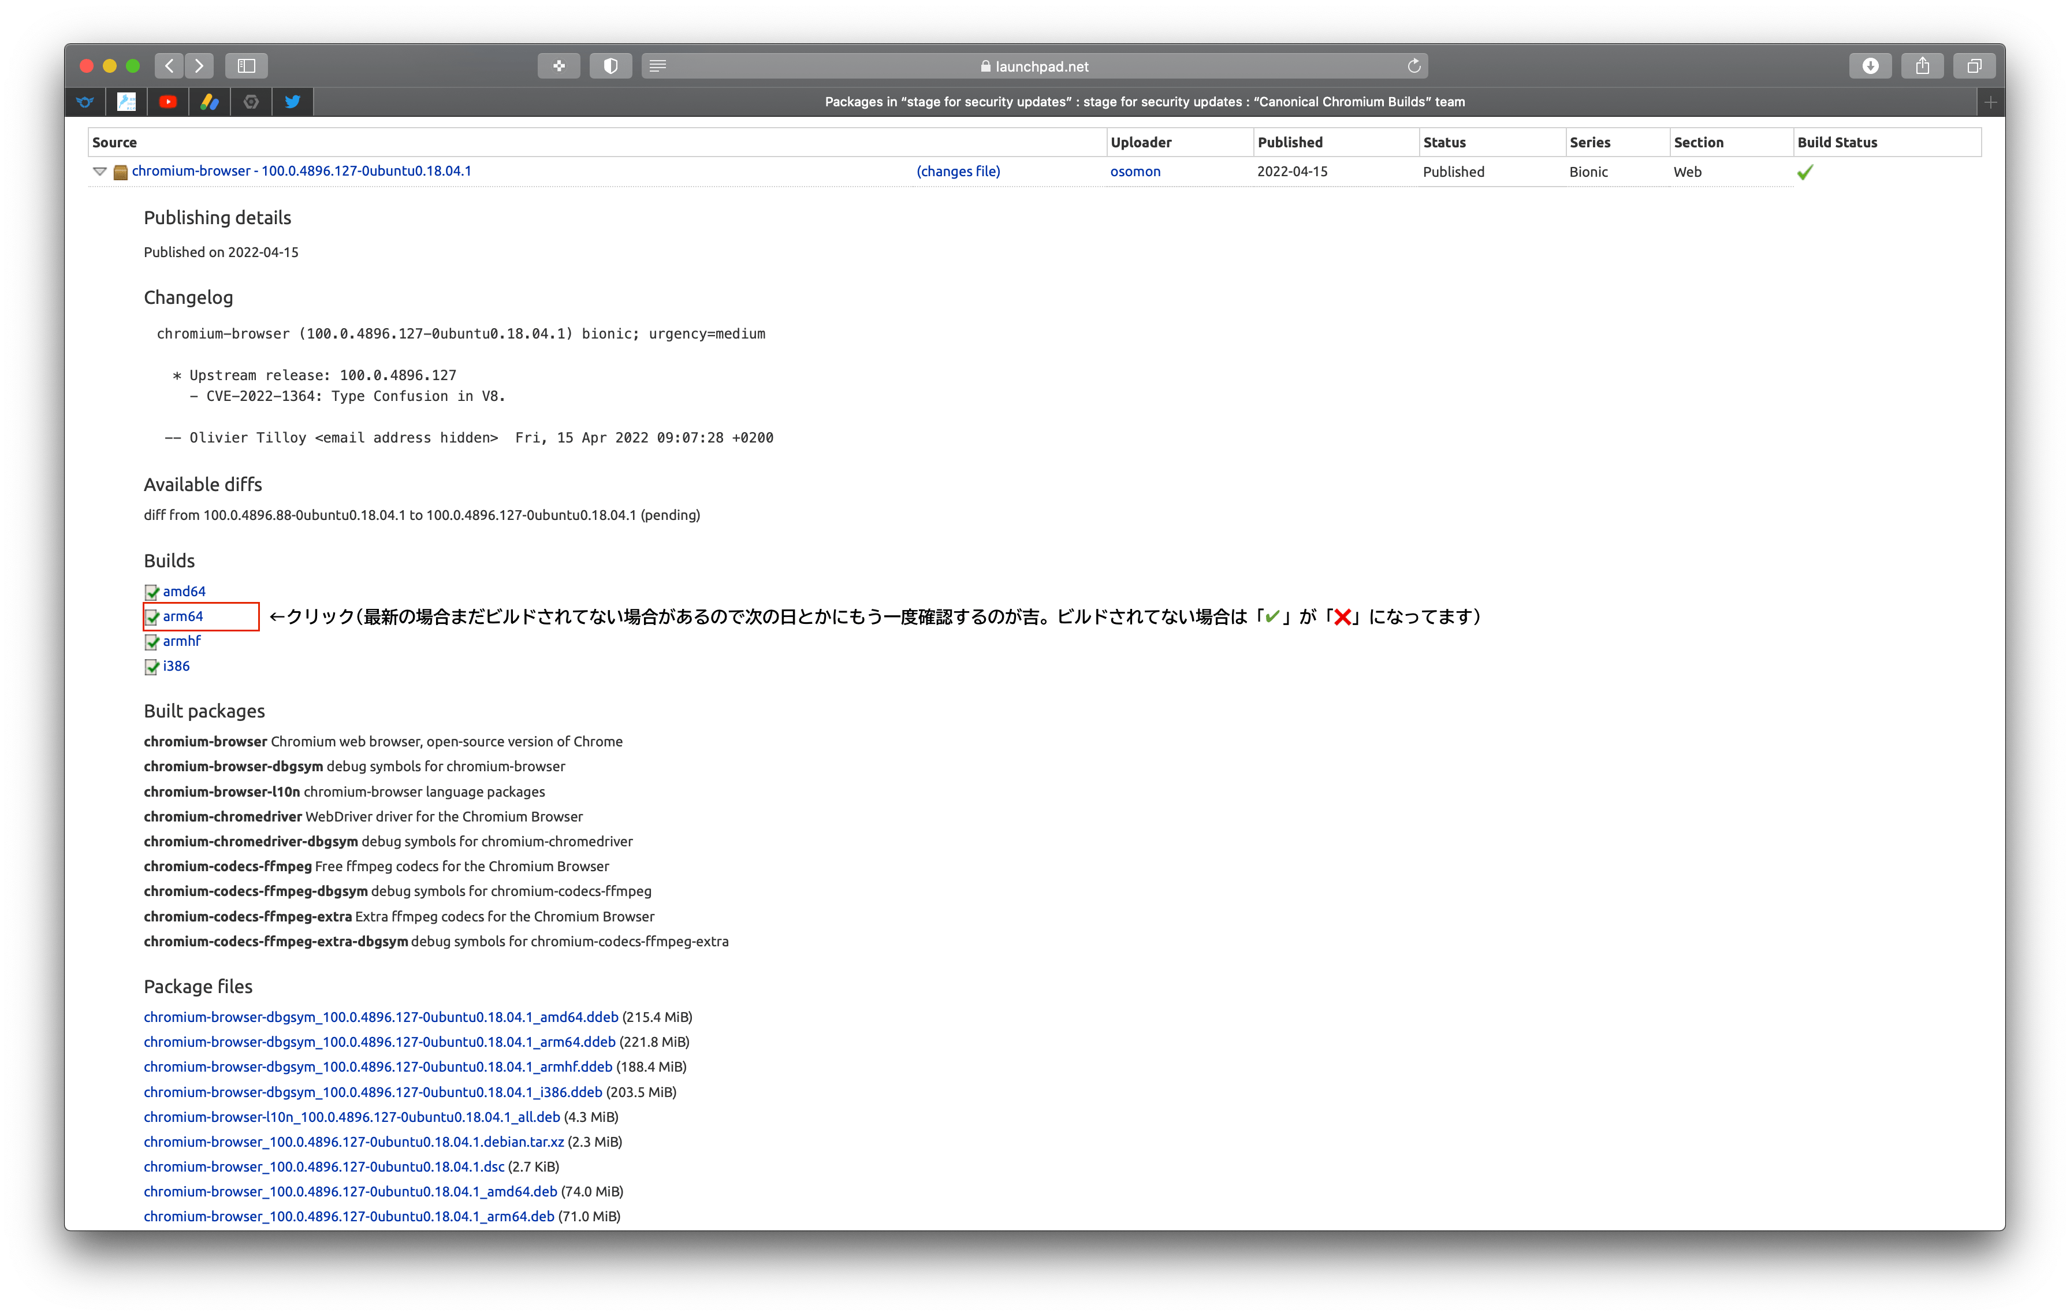The height and width of the screenshot is (1316, 2070).
Task: Switch to the first pinned tab with blue winged logo
Action: pos(84,102)
